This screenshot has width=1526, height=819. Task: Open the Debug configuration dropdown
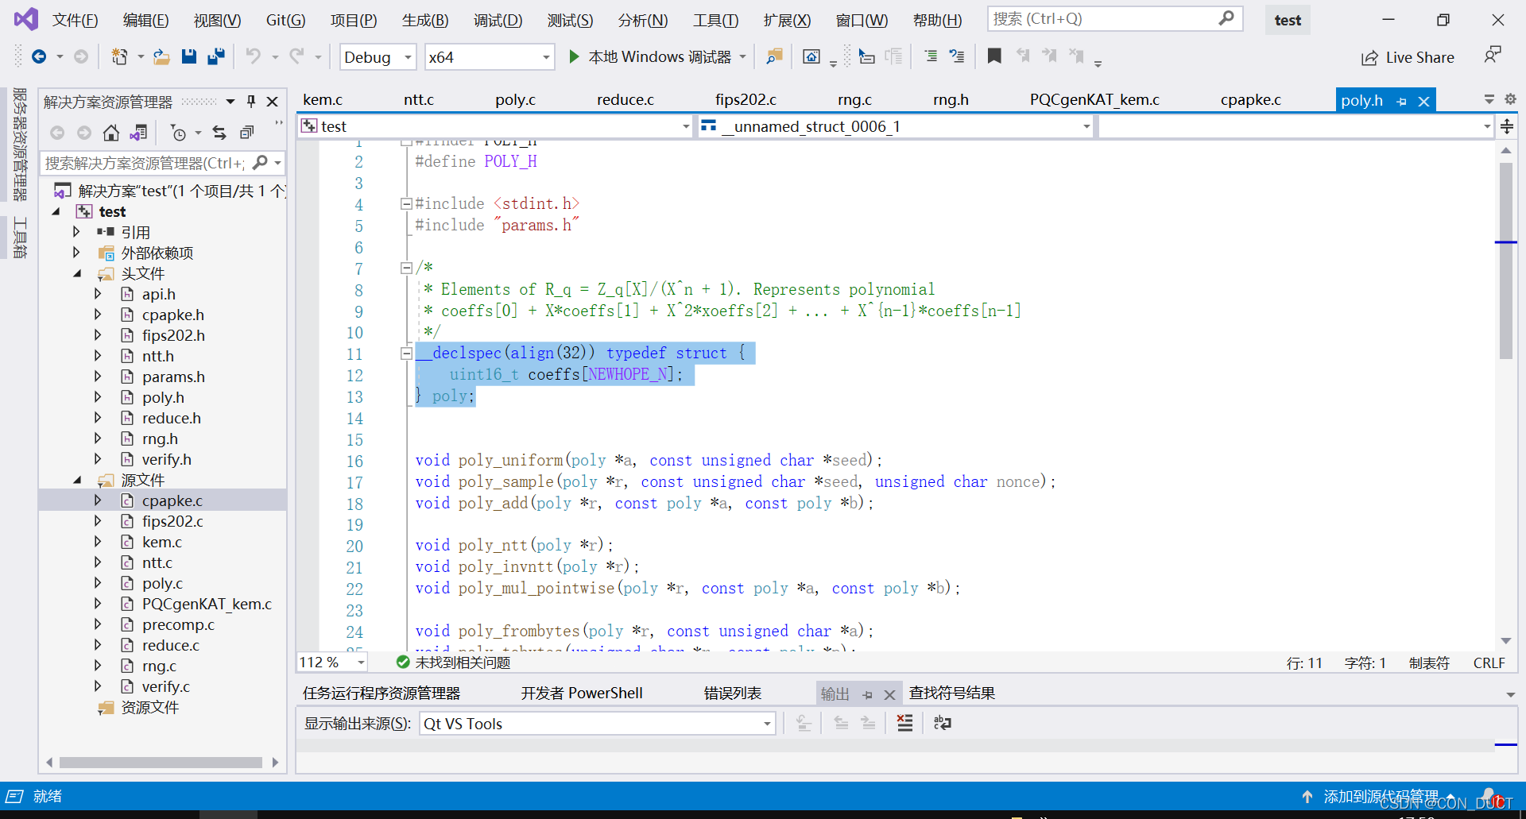pyautogui.click(x=378, y=57)
